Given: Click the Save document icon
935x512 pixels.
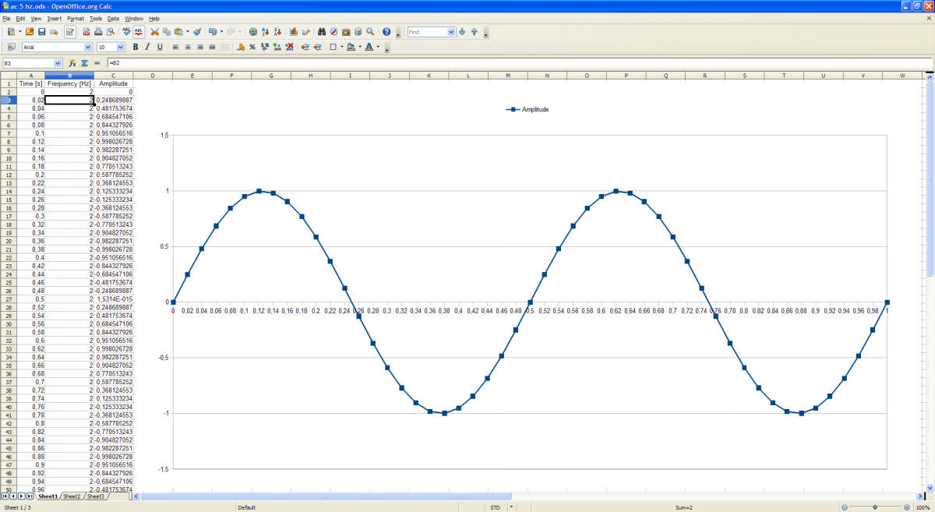Looking at the screenshot, I should click(x=41, y=32).
